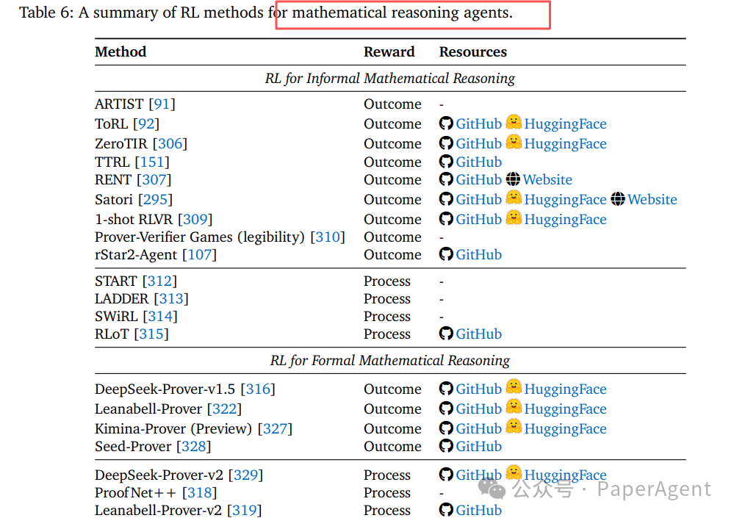Viewport: 734px width, 518px height.
Task: Click the GitHub octocat icon in the ToRL row
Action: pos(446,123)
